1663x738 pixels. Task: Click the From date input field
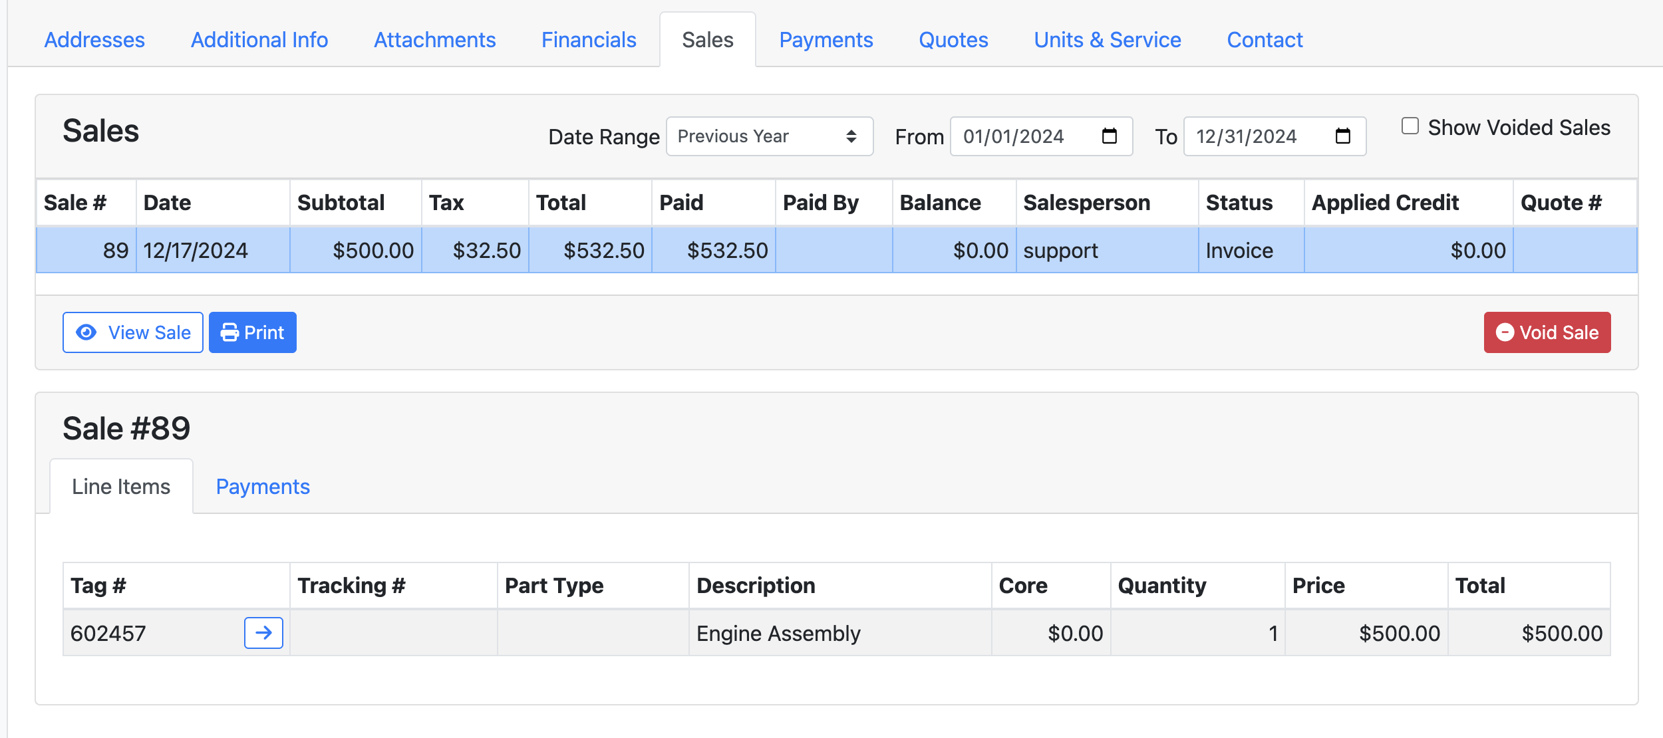point(1024,136)
